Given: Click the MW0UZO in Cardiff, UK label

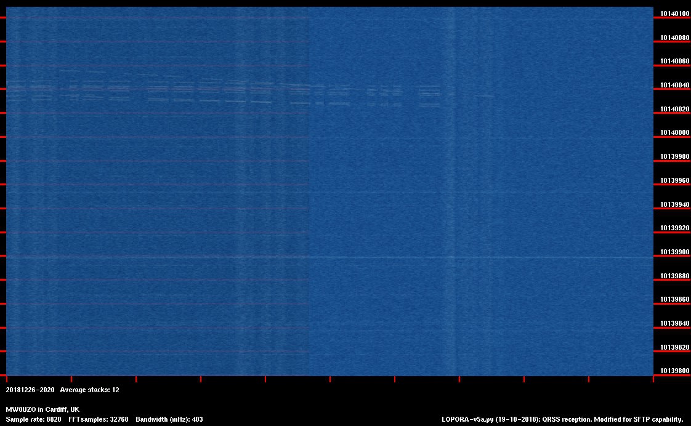Looking at the screenshot, I should [42, 409].
